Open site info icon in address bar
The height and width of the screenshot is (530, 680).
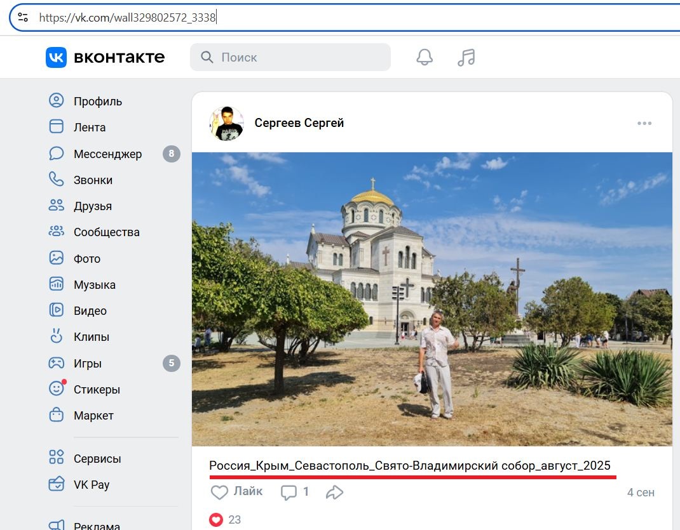point(23,17)
